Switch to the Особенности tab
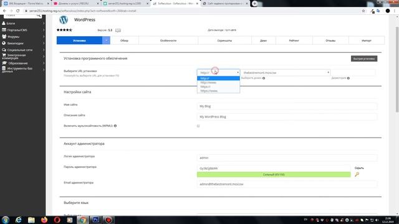Viewport: 399px width, 224px height. point(168,40)
